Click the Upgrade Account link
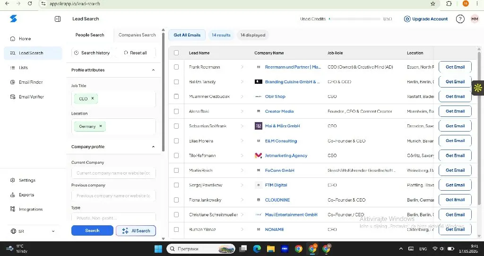 [426, 19]
